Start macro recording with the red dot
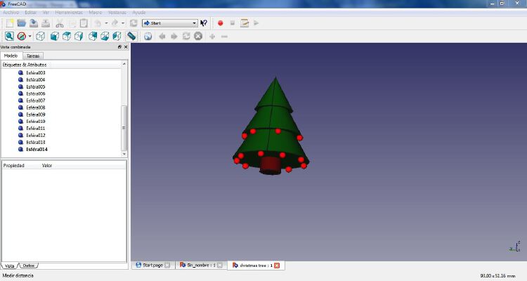The width and height of the screenshot is (527, 281). tap(221, 23)
